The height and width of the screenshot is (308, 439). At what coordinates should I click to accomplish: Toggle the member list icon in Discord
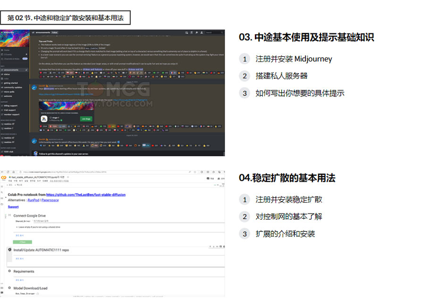tap(202, 33)
